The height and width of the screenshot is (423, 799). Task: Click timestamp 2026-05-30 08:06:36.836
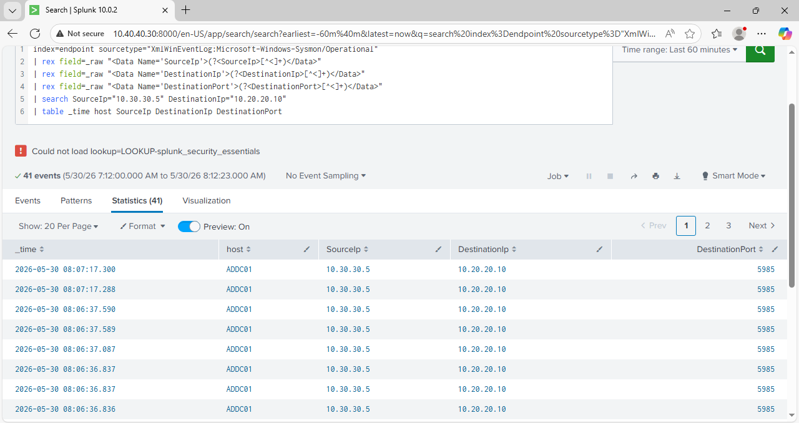pos(65,409)
